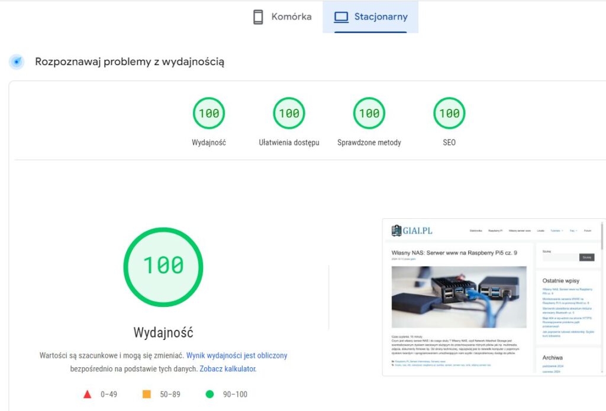Image resolution: width=606 pixels, height=411 pixels.
Task: Click the orange square 50–89 legend icon
Action: tap(147, 394)
